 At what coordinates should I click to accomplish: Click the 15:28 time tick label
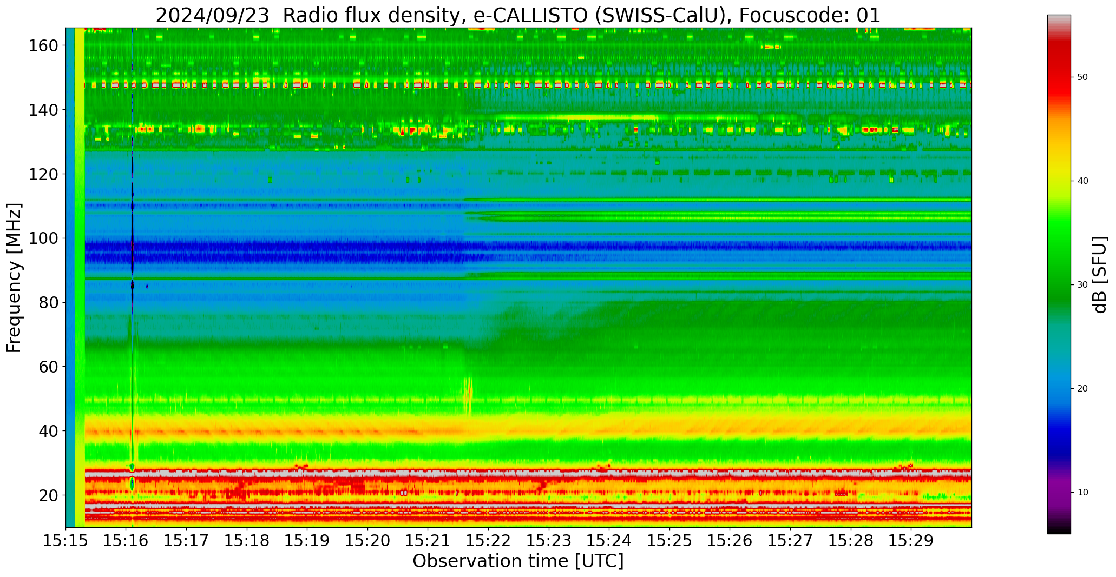coord(850,540)
